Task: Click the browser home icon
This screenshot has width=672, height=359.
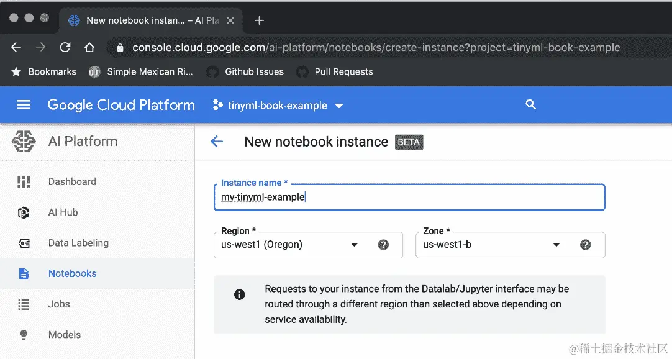Action: [89, 47]
